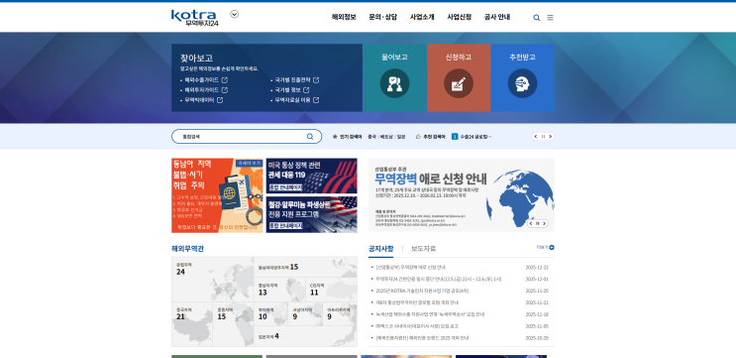Click the KOTRA 무역투자24 logo
The height and width of the screenshot is (358, 736).
pos(194,18)
